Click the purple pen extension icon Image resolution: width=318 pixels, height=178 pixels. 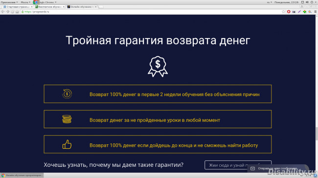click(299, 12)
